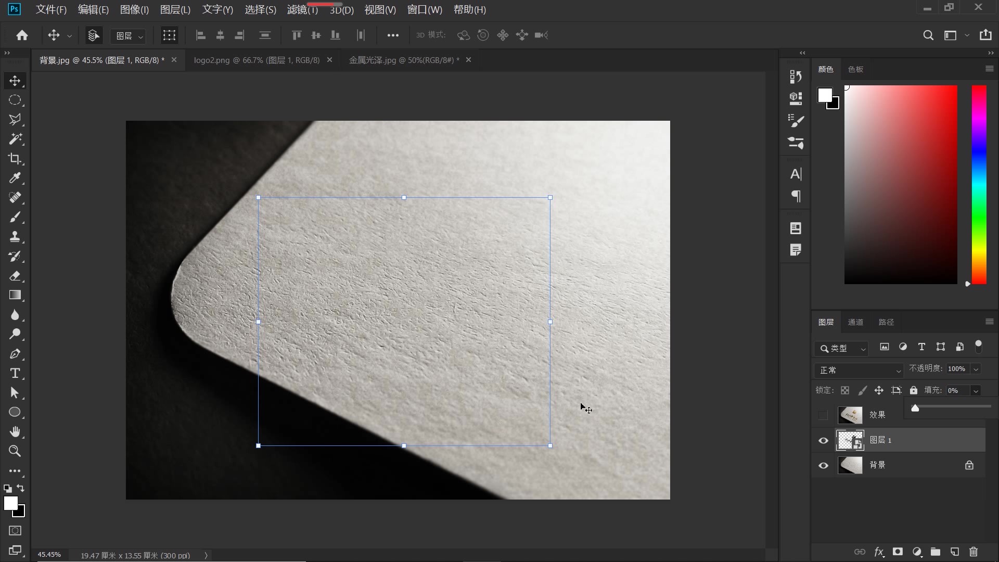
Task: Click the delete layer trash icon
Action: (x=974, y=552)
